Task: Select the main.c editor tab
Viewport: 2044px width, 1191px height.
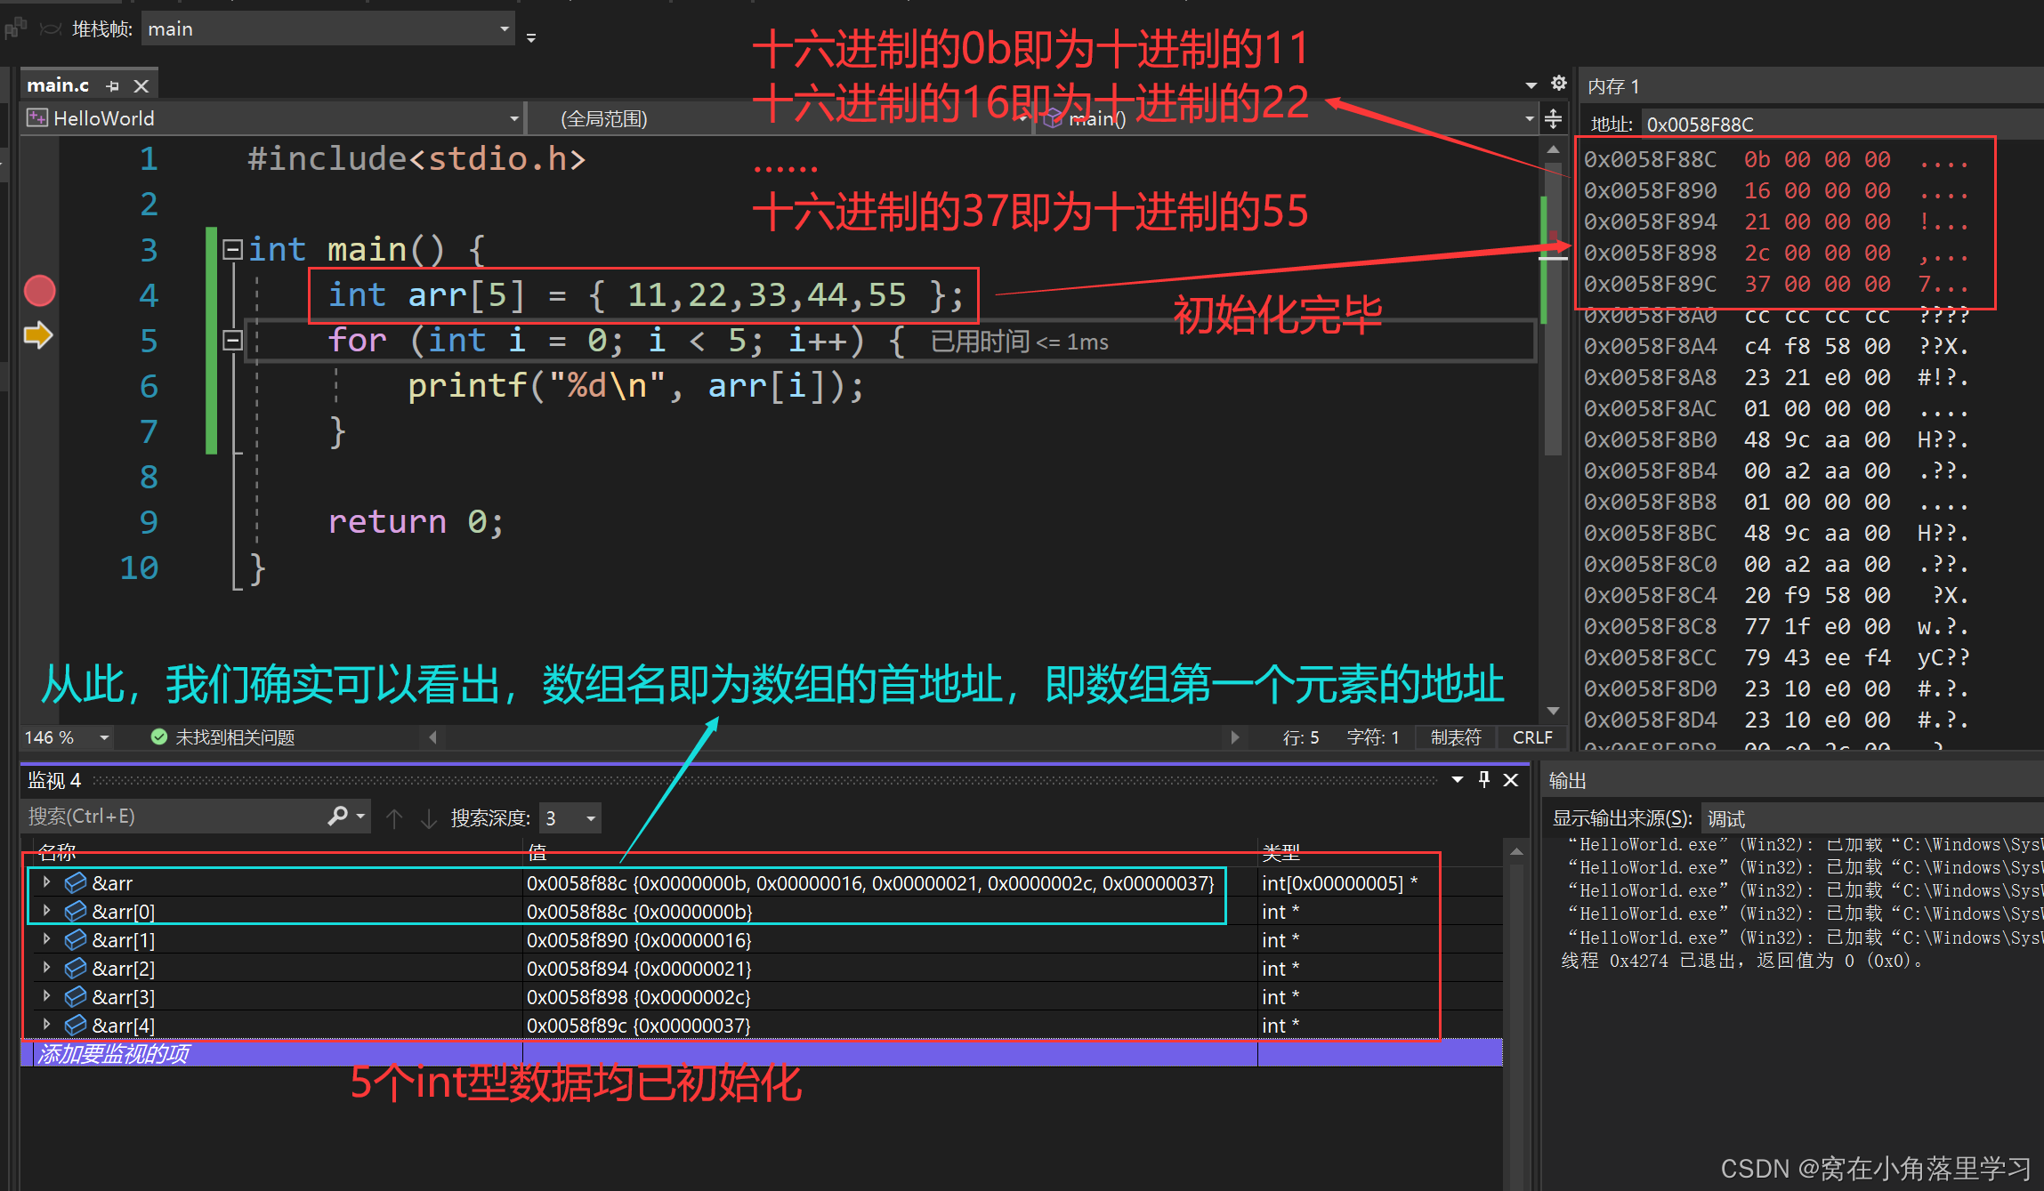Action: 58,85
